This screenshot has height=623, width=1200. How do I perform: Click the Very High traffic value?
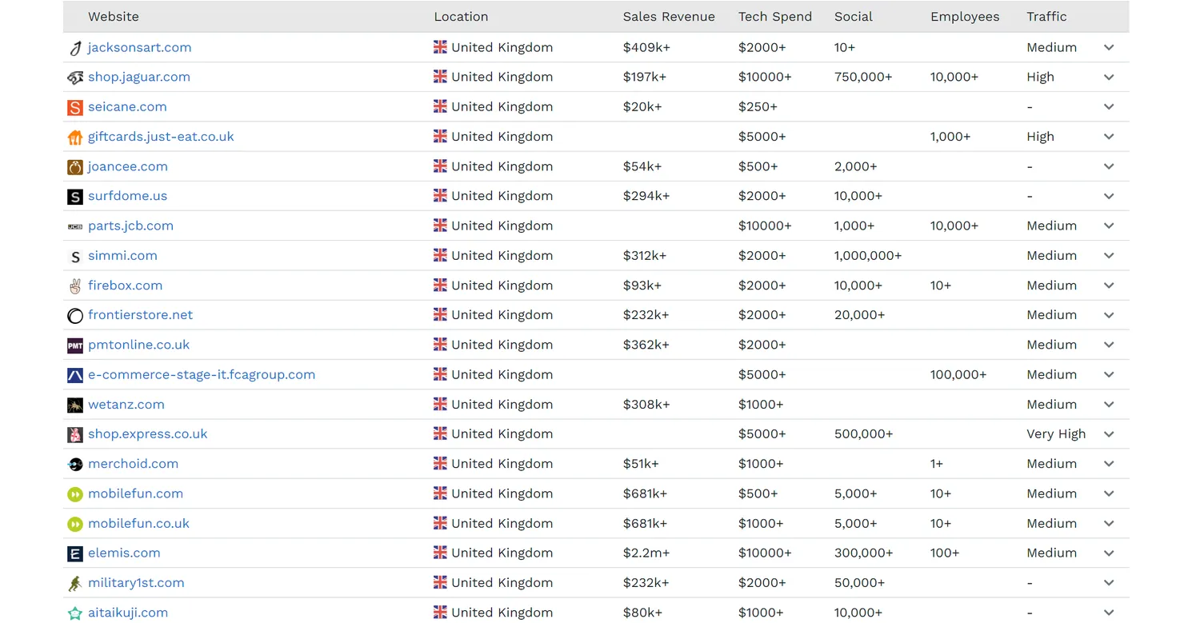pyautogui.click(x=1057, y=434)
